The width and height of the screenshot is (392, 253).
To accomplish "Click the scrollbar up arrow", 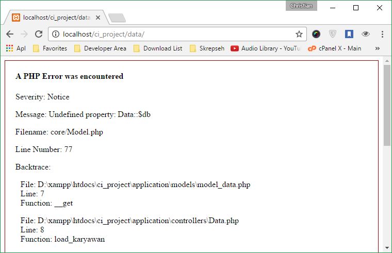I will pos(387,61).
